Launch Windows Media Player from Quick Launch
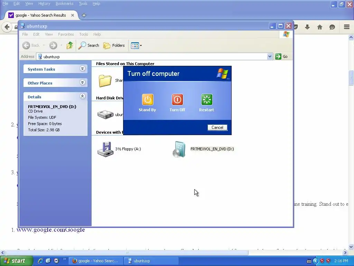 click(x=56, y=261)
